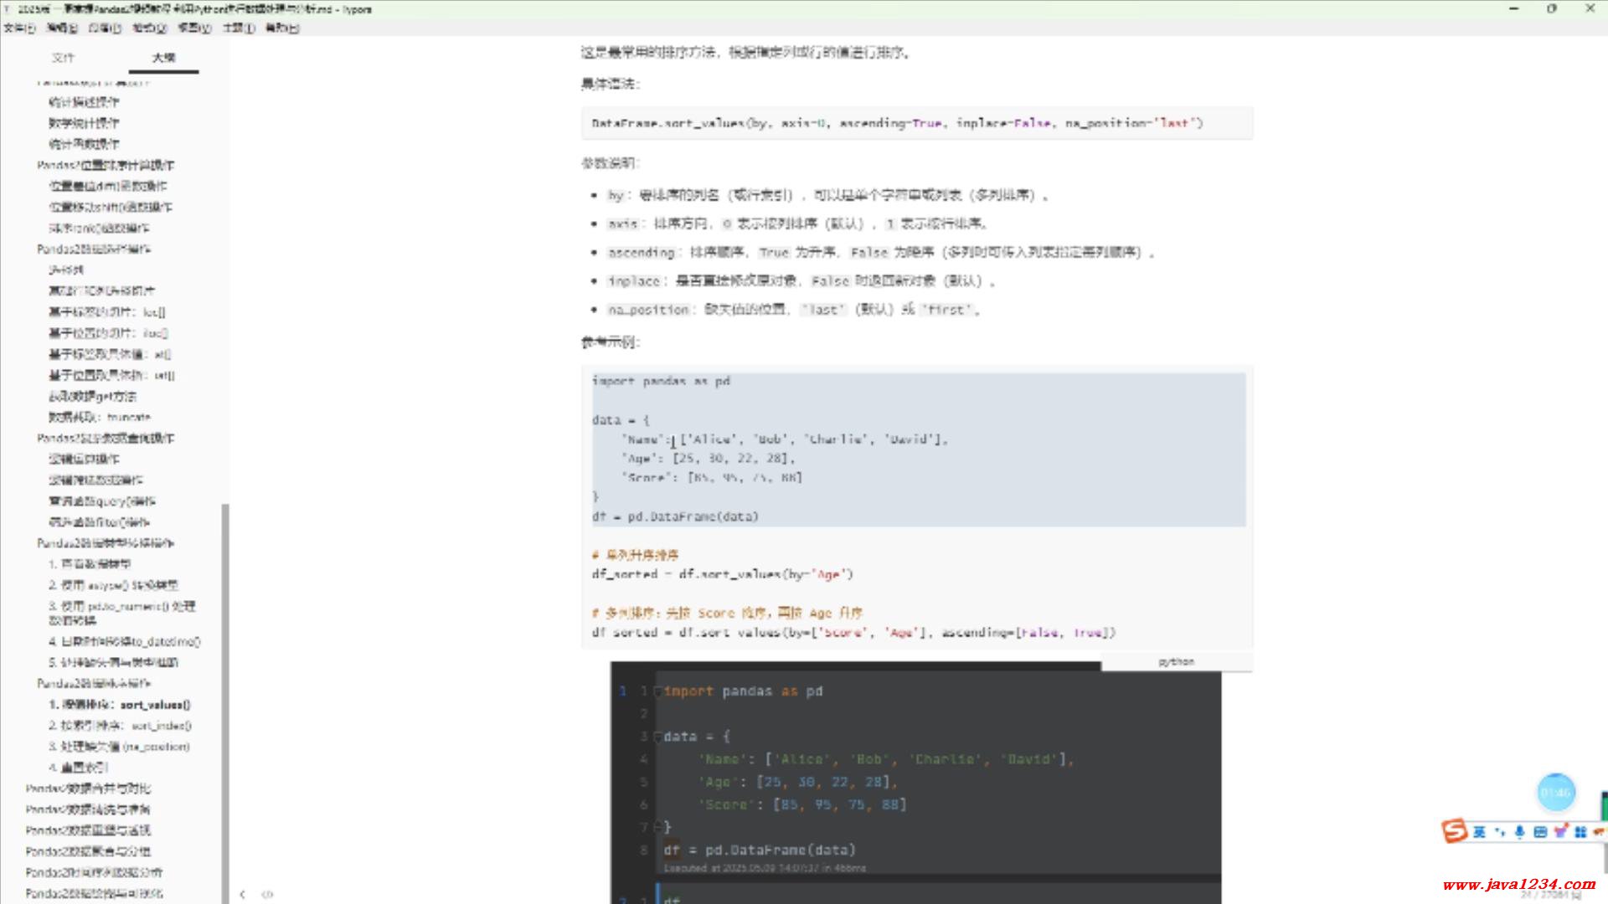Open the python code language selector
Screen dimensions: 1608x904
[x=1176, y=662]
